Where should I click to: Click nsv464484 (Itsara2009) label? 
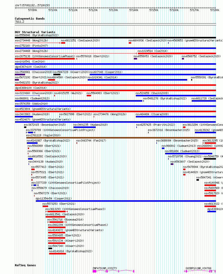[152, 114]
